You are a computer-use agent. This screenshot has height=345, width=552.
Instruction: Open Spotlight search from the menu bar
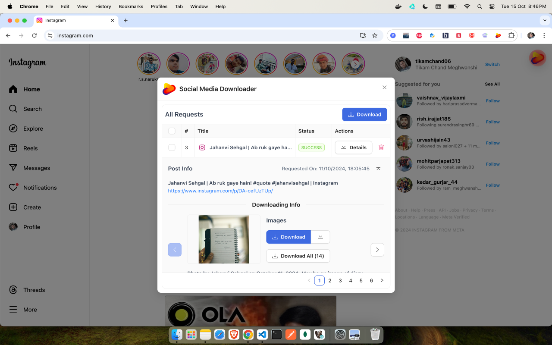click(x=479, y=6)
